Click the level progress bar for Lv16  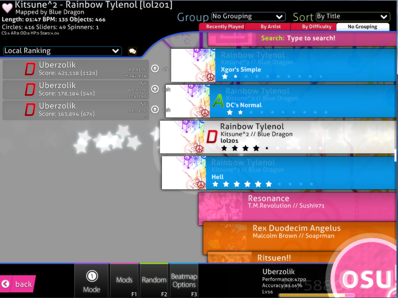pyautogui.click(x=316, y=295)
